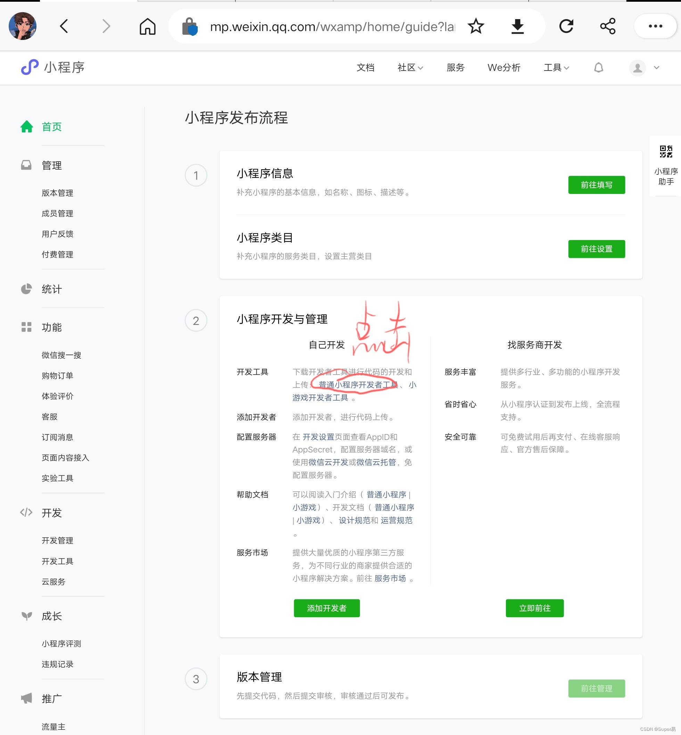This screenshot has width=681, height=735.
Task: Go back with browser back arrow
Action: [x=64, y=26]
